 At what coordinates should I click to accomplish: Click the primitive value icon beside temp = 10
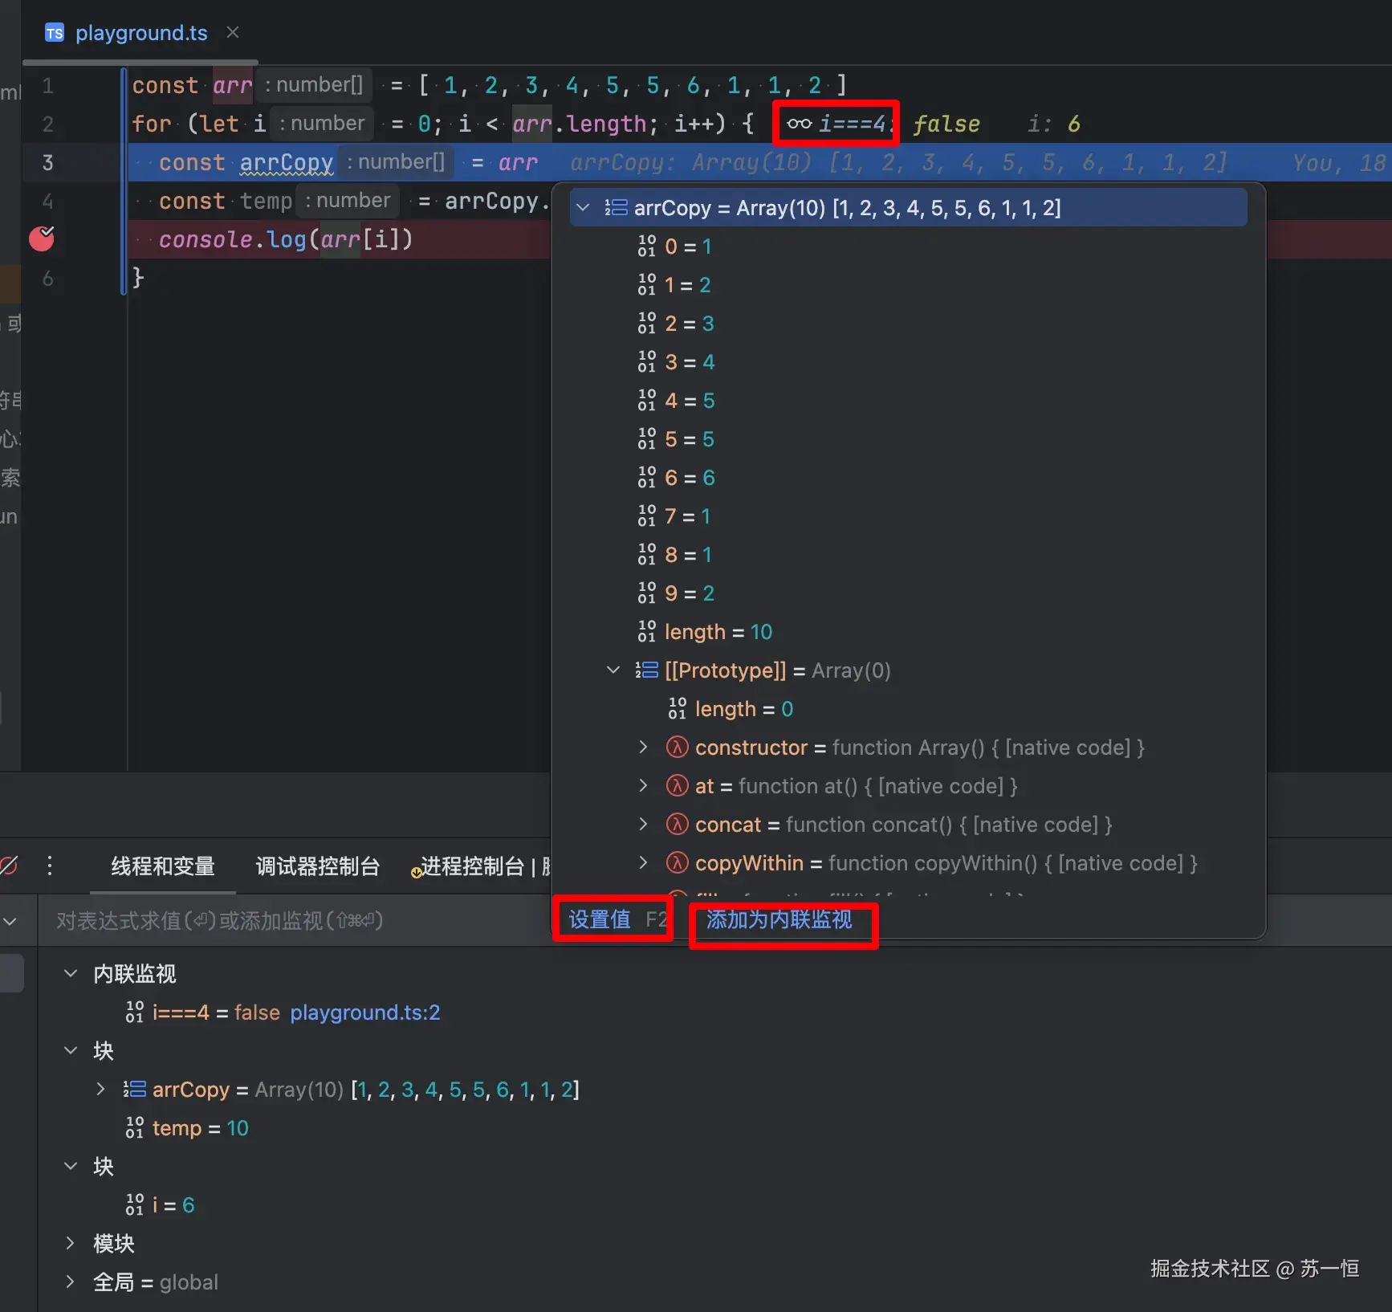[135, 1128]
